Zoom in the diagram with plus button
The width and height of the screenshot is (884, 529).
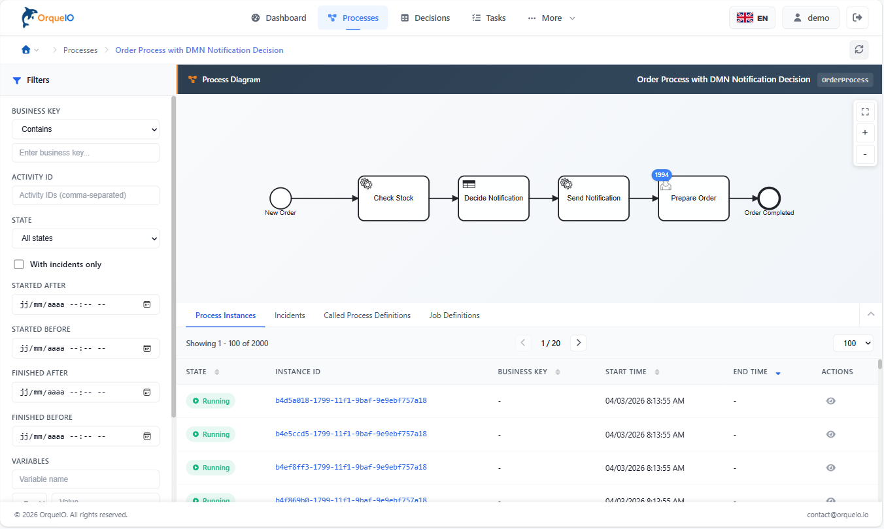(x=864, y=133)
